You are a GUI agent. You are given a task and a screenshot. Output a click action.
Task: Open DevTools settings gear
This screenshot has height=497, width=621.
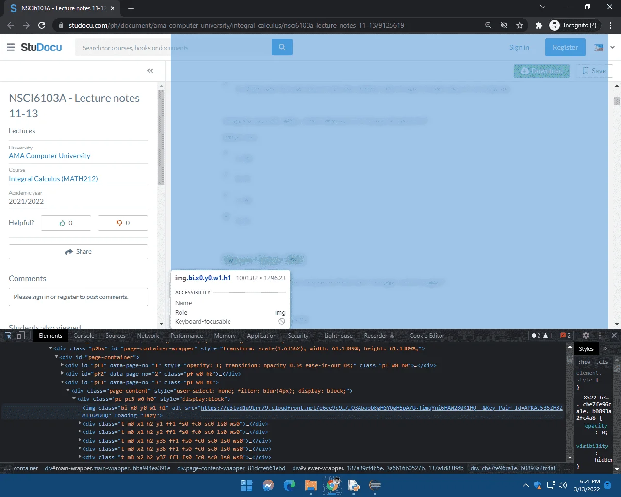tap(586, 335)
